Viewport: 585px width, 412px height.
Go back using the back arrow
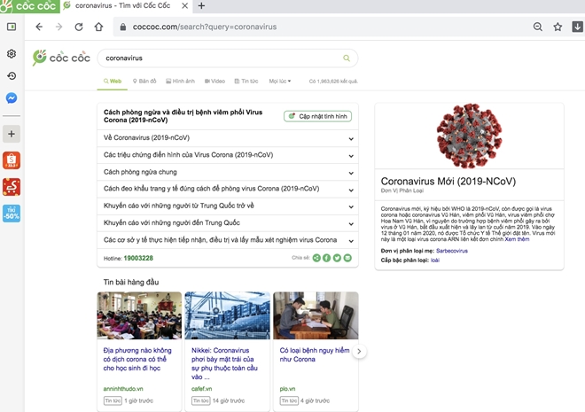click(39, 27)
